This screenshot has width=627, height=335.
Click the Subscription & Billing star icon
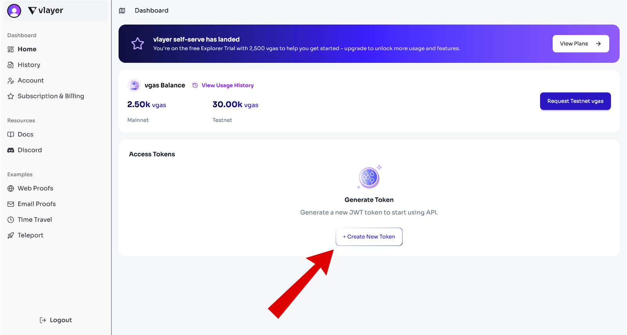(11, 96)
